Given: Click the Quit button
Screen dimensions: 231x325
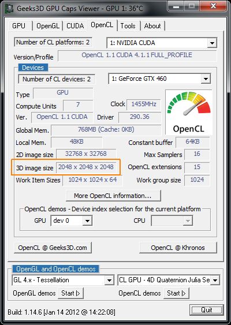Looking at the screenshot, I should tap(207, 310).
